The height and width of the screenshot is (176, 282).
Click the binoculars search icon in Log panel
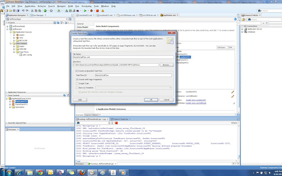[78, 123]
